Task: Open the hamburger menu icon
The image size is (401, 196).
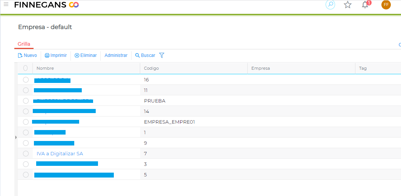Action: 6,4
